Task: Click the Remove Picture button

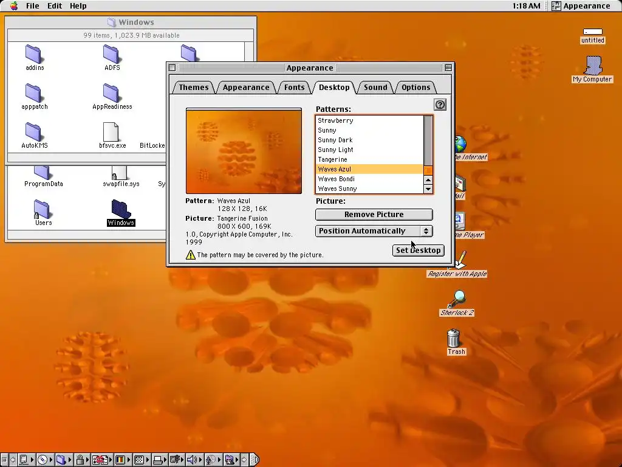Action: (374, 215)
